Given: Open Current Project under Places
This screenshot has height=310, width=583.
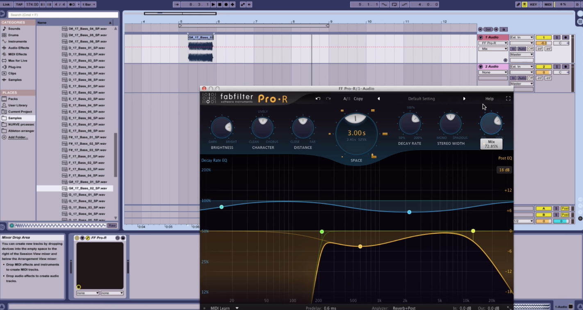Looking at the screenshot, I should (x=20, y=112).
